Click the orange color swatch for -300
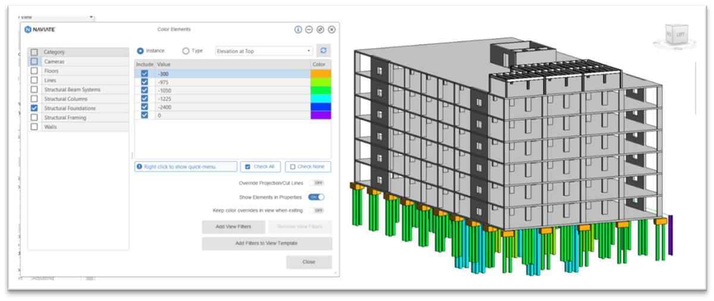The image size is (714, 301). point(320,73)
